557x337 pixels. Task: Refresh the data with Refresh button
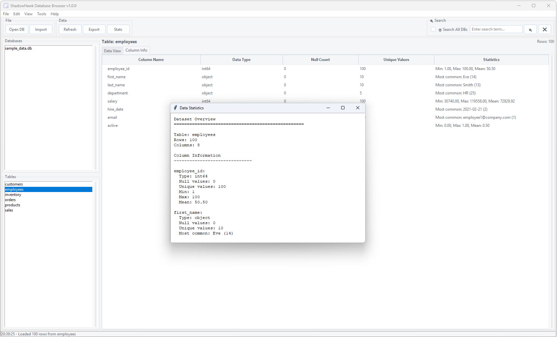[70, 30]
